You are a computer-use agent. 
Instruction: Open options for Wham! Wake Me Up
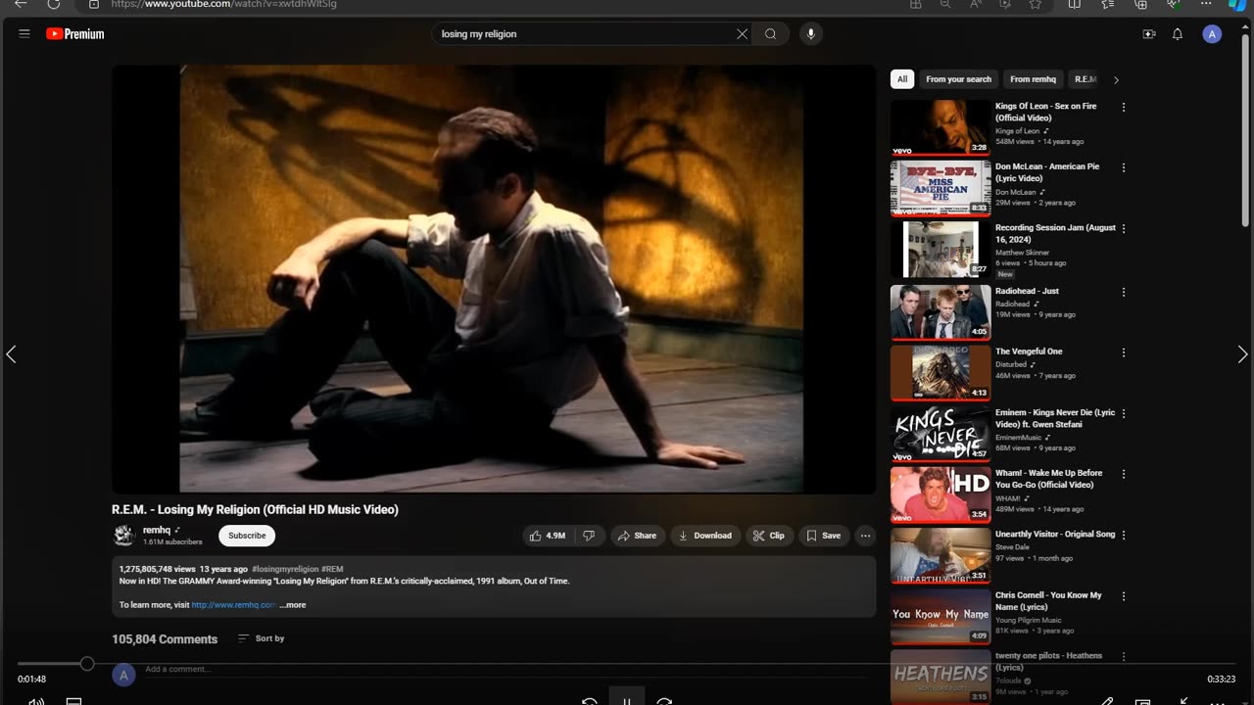coord(1124,474)
